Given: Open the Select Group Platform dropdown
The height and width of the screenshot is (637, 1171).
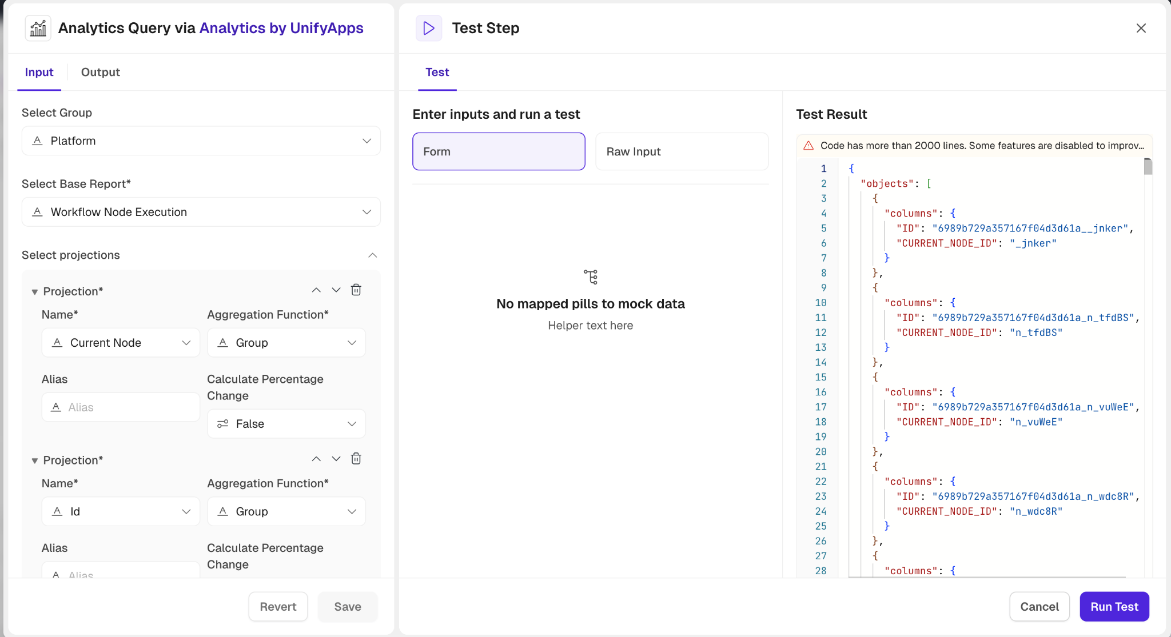Looking at the screenshot, I should click(x=201, y=141).
